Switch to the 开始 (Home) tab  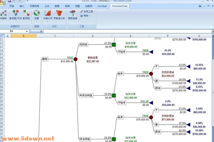tap(12, 6)
